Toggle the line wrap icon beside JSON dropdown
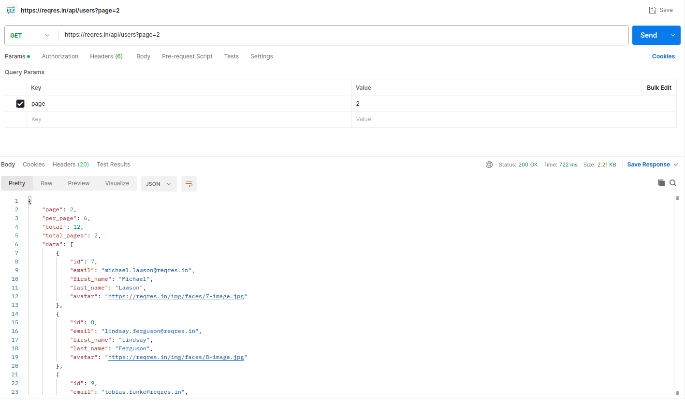 pos(189,184)
